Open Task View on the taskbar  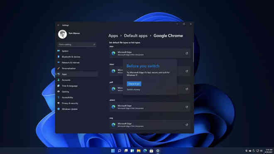click(126, 151)
